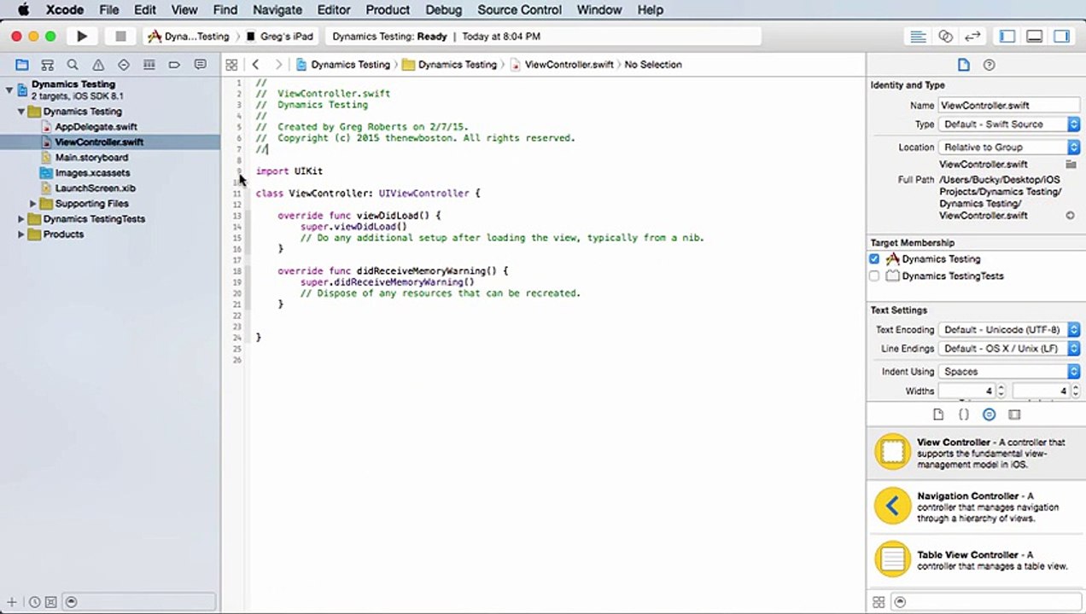1086x614 pixels.
Task: Click No Selection in jump bar
Action: (x=653, y=65)
